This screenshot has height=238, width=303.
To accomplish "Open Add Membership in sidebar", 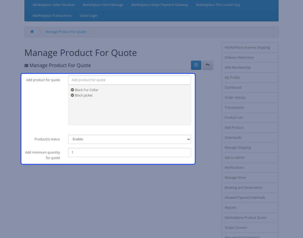I will [x=250, y=68].
